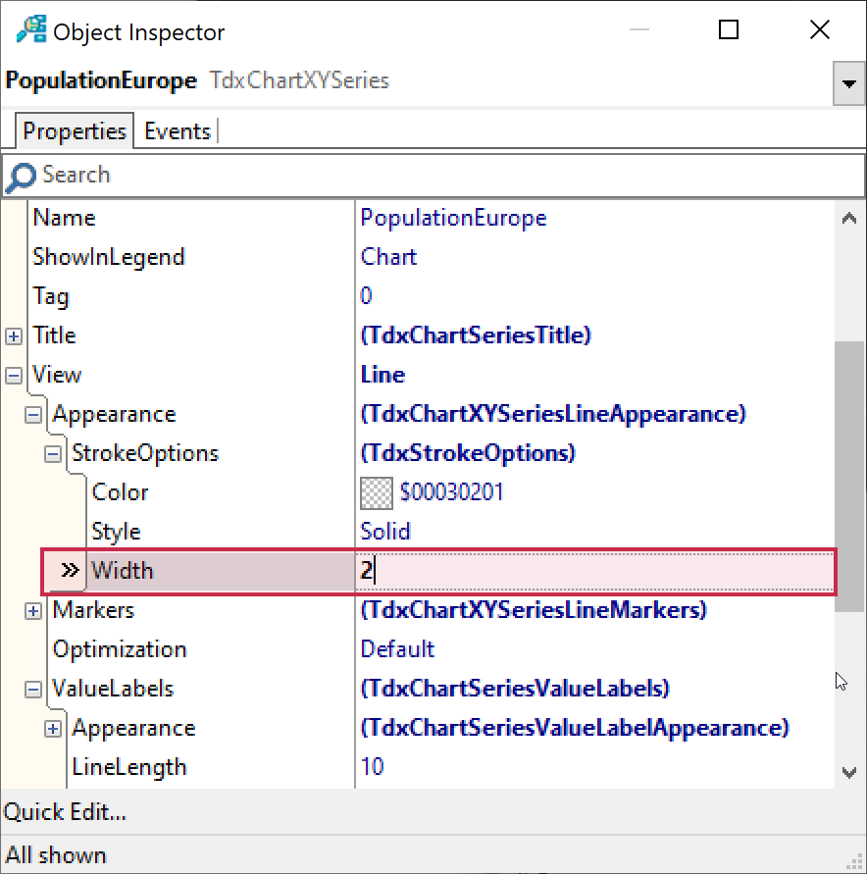Select the Properties tab

coord(75,131)
